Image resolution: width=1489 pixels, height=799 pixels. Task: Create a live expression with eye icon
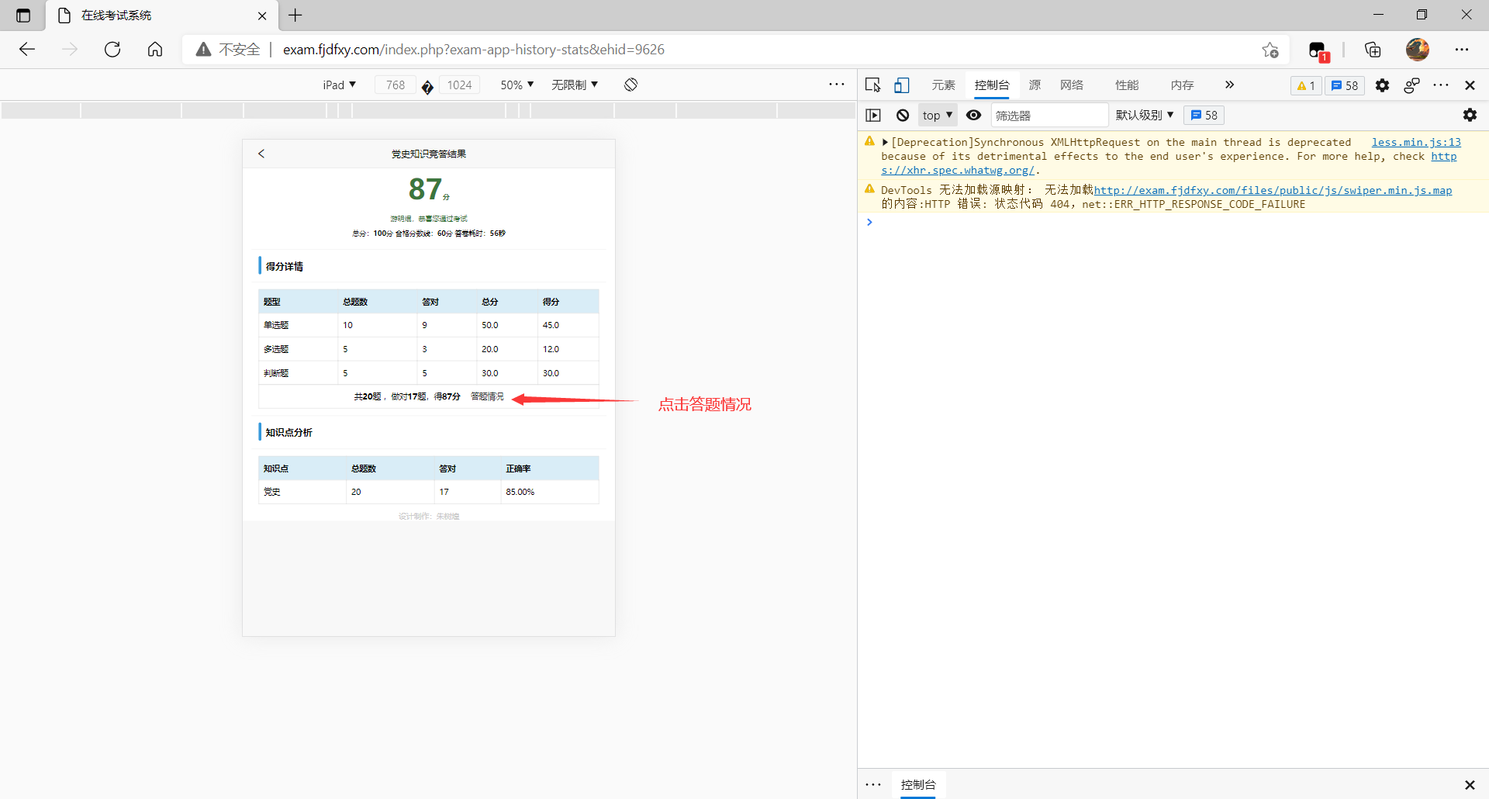[974, 116]
